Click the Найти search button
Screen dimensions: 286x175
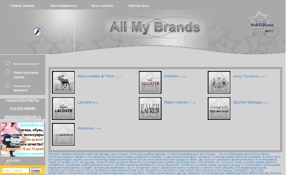(35, 170)
